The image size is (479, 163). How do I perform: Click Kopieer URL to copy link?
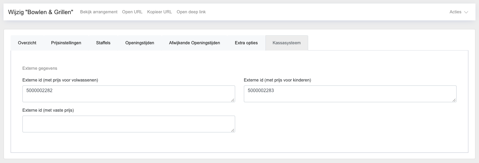pyautogui.click(x=159, y=12)
